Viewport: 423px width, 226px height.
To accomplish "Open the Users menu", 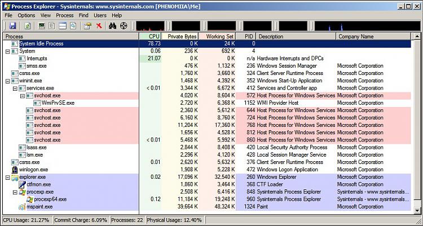I will 100,15.
